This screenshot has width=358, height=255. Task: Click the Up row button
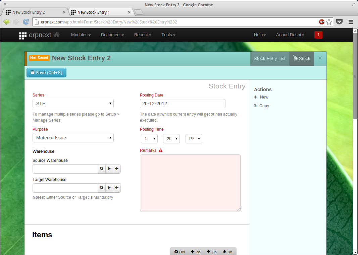[x=212, y=252]
